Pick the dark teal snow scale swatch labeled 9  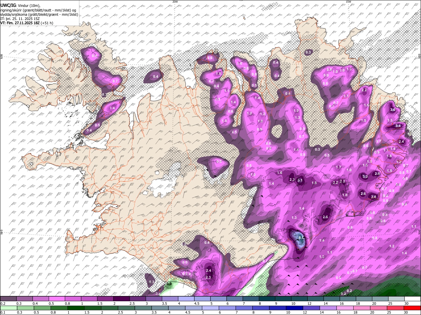(283, 299)
